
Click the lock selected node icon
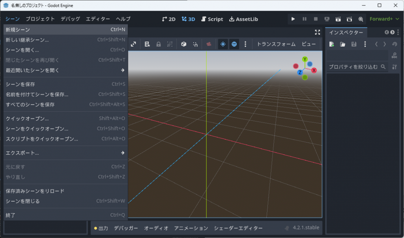tap(159, 44)
